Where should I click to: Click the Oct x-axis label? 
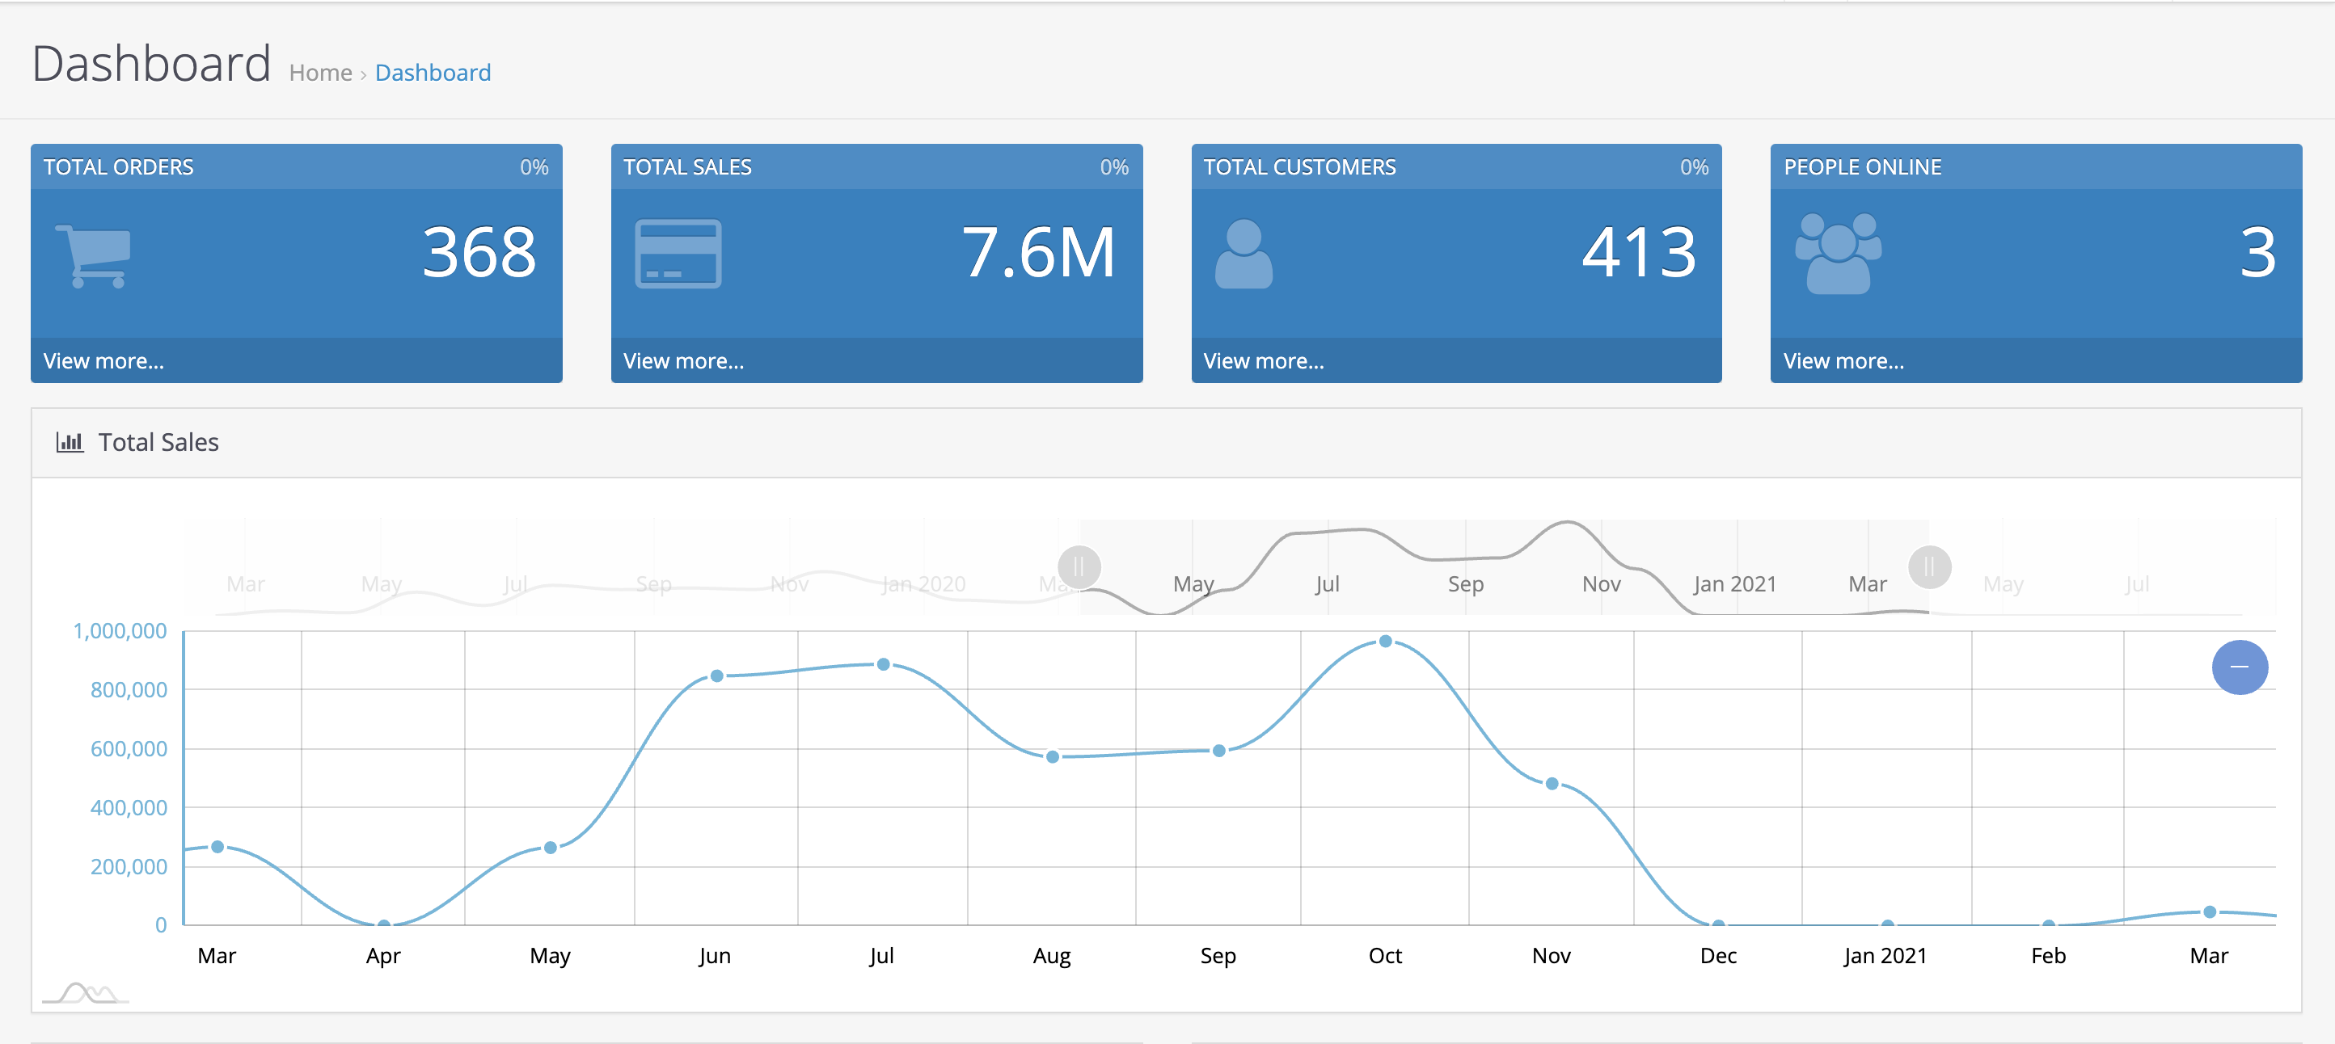tap(1385, 955)
